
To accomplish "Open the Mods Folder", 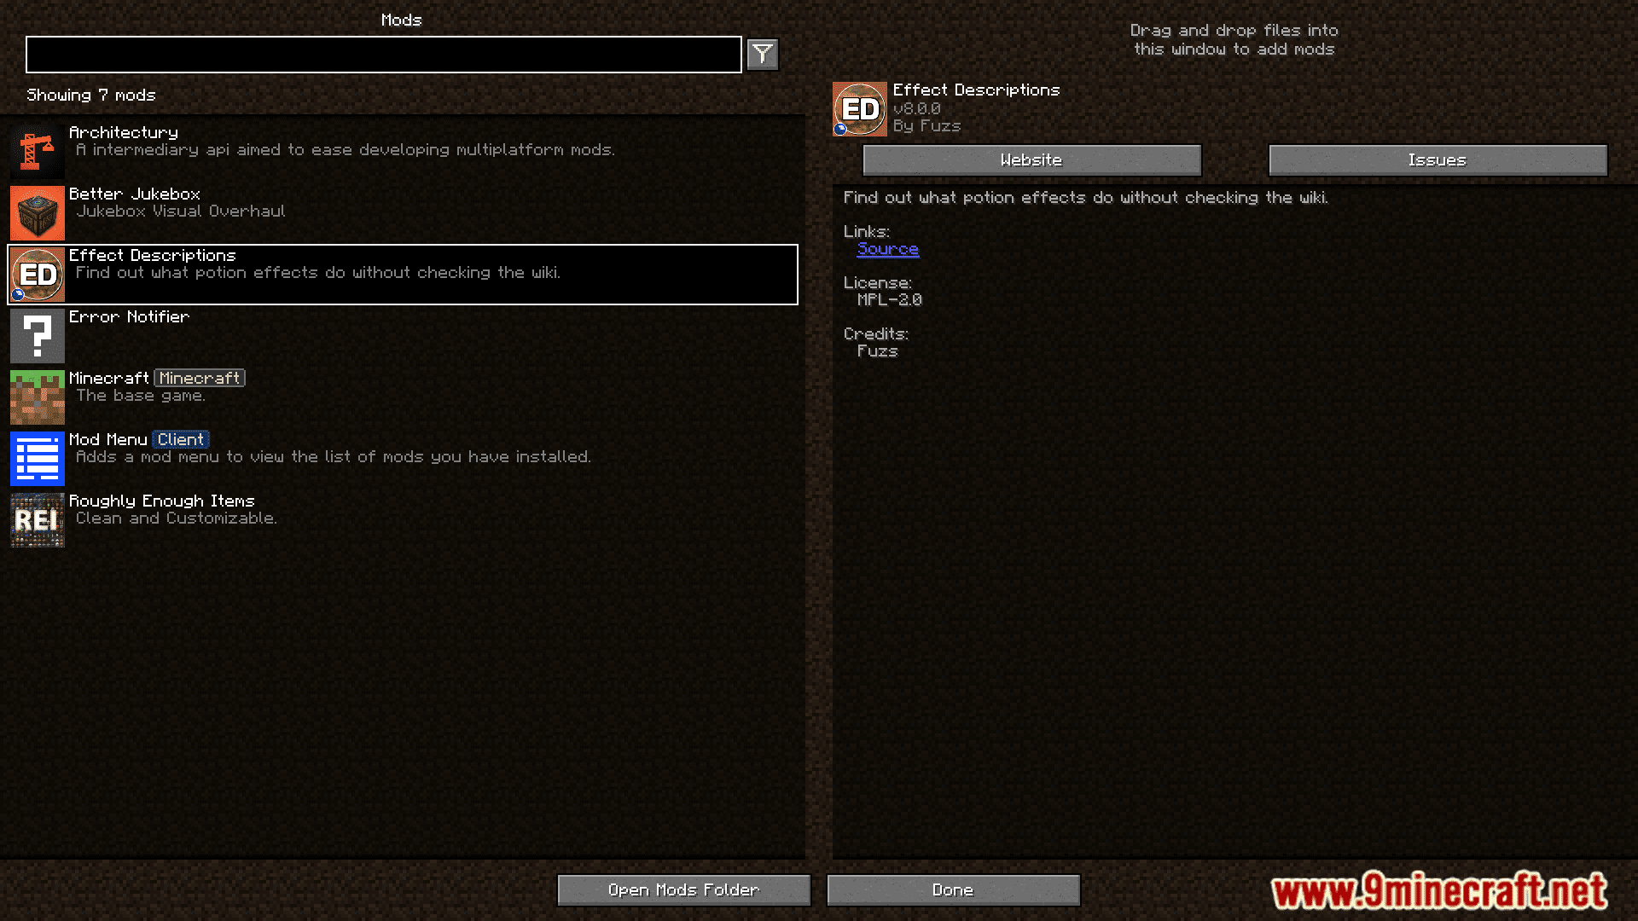I will click(682, 889).
